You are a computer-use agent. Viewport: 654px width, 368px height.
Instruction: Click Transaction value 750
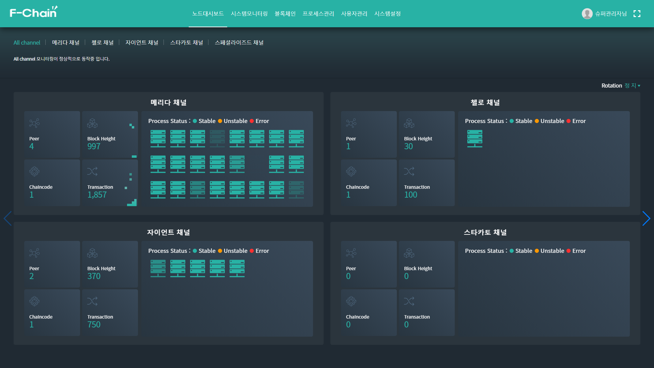94,325
